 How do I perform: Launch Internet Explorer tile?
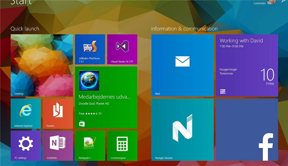point(26,113)
